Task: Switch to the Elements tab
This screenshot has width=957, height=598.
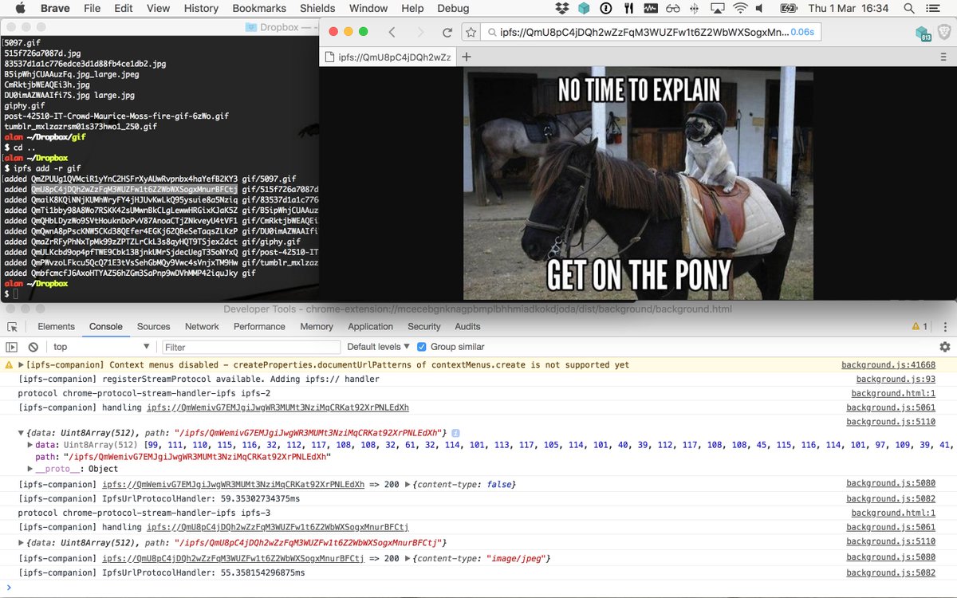Action: (56, 326)
